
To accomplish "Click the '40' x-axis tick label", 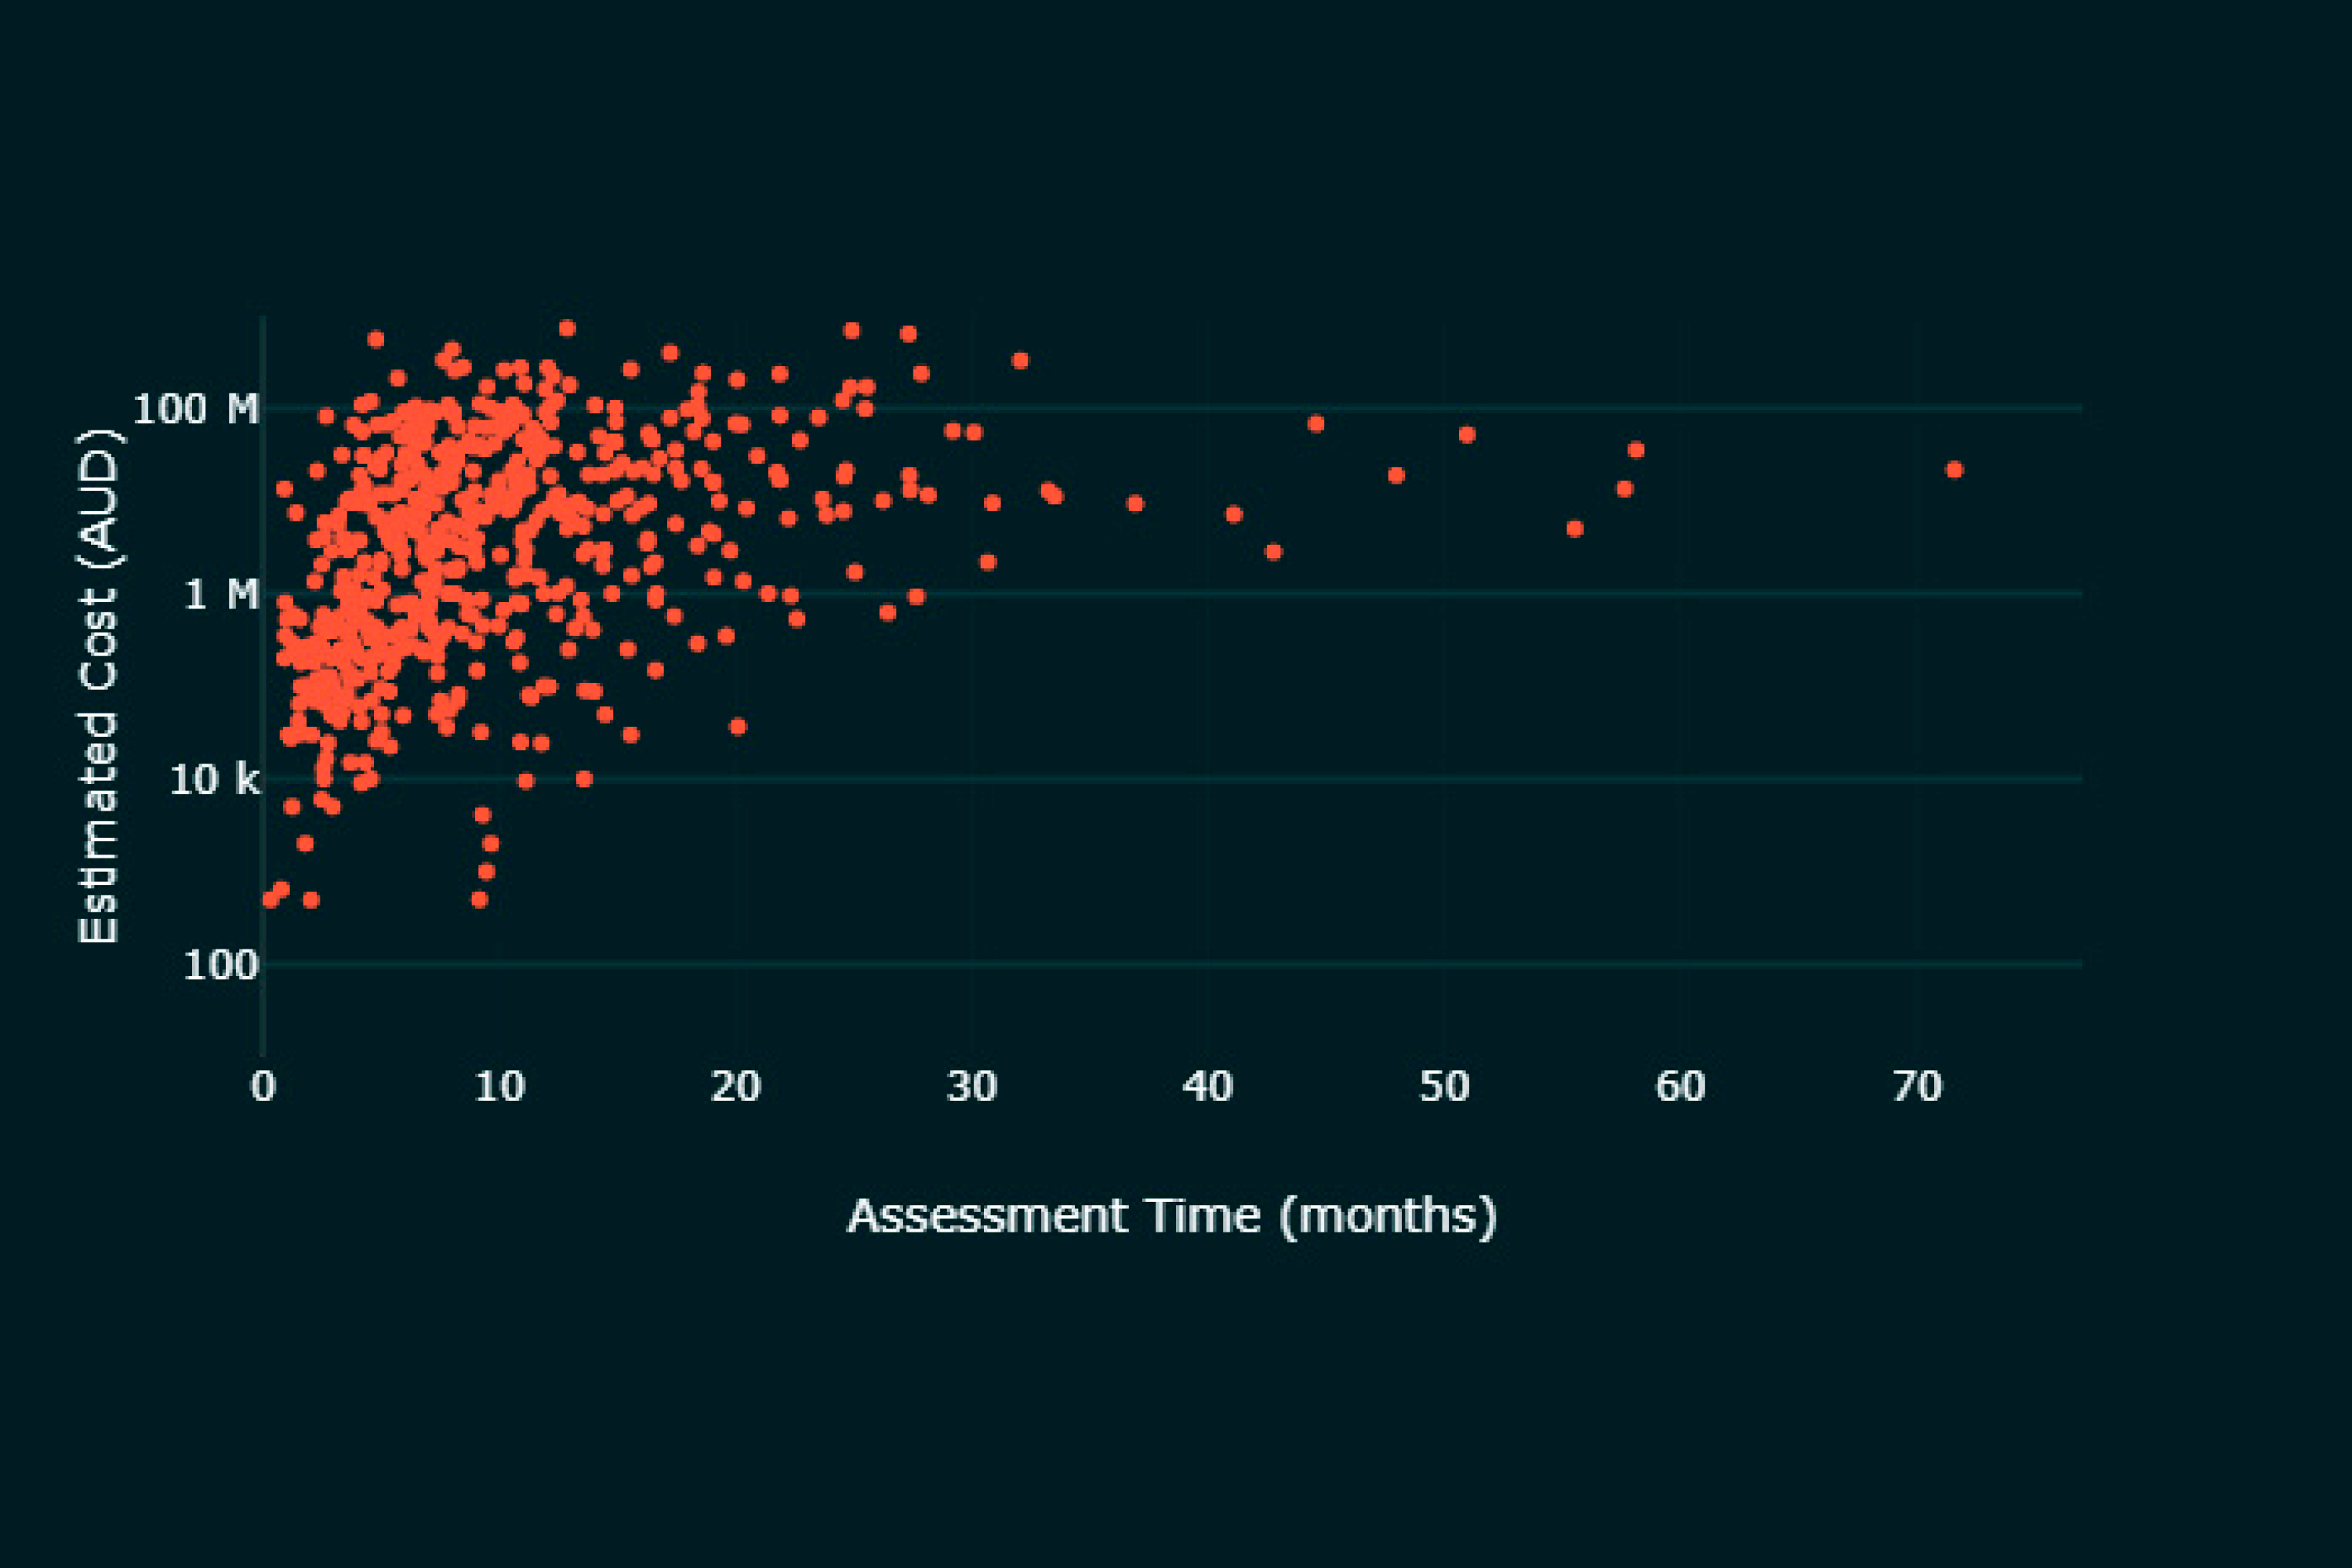I will click(1208, 1087).
